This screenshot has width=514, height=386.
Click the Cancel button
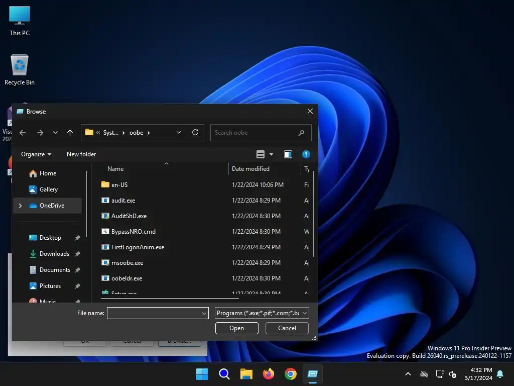pyautogui.click(x=287, y=328)
